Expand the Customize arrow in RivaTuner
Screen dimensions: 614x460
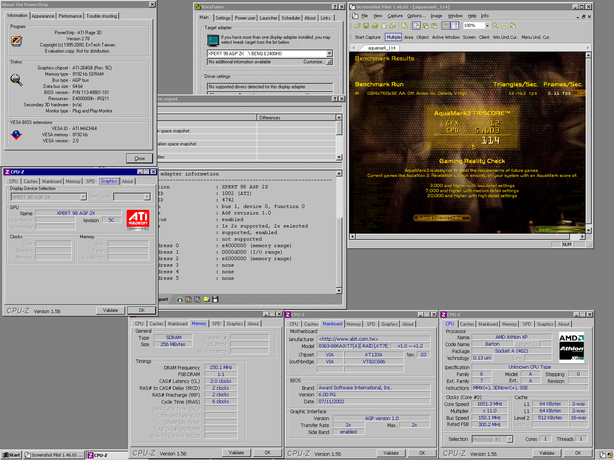point(329,62)
